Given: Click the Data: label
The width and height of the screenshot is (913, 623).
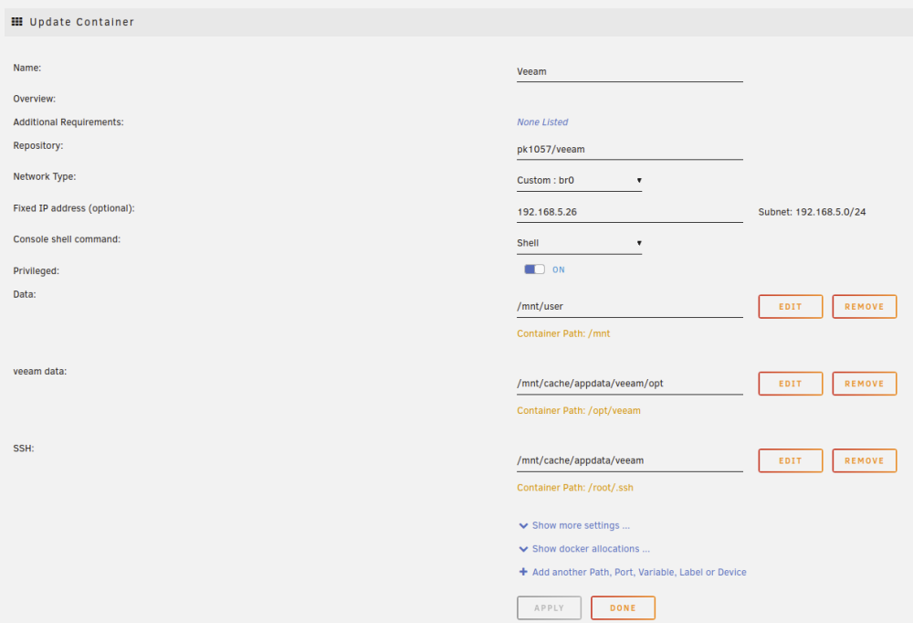Looking at the screenshot, I should tap(25, 294).
